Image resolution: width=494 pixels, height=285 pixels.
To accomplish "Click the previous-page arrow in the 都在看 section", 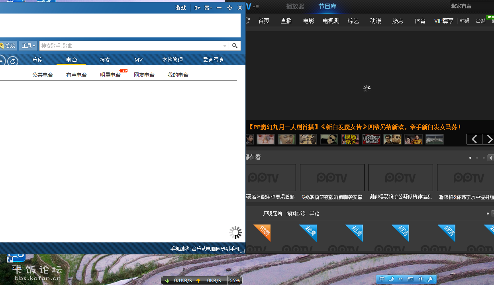I will tap(491, 158).
